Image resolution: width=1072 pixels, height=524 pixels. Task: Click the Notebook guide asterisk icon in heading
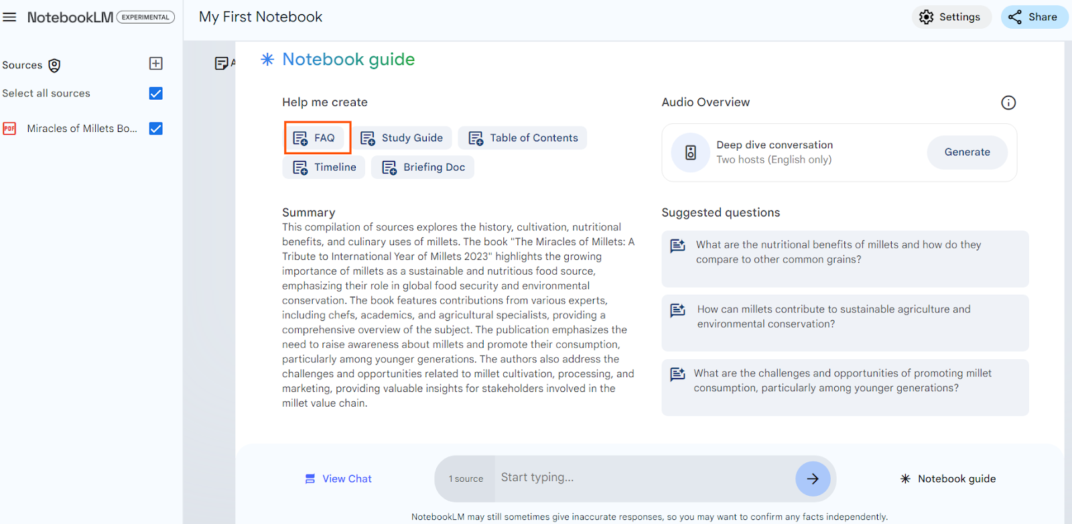tap(267, 60)
